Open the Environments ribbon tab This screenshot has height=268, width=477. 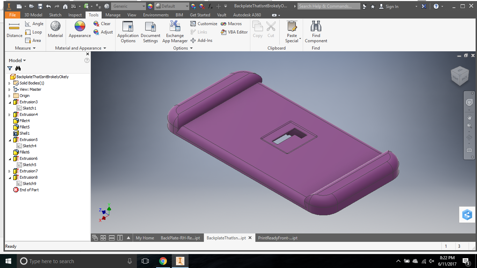click(x=156, y=15)
